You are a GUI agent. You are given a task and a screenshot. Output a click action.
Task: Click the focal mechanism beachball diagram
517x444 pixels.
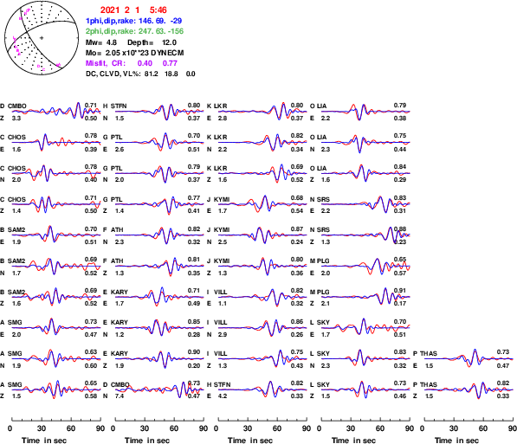point(42,38)
